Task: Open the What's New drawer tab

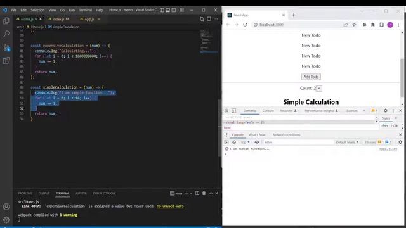Action: tap(257, 135)
